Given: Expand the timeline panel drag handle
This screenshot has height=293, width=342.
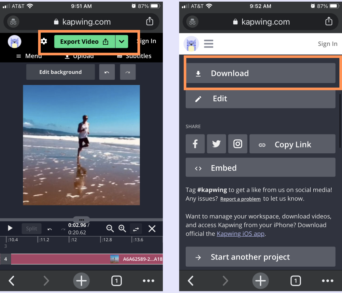Looking at the screenshot, I should point(81,219).
